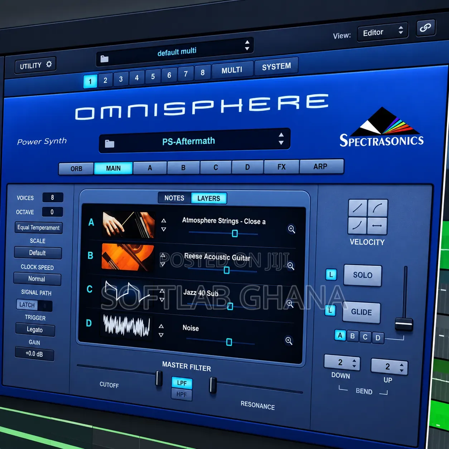
Task: Click the layer B guitar thumbnail
Action: click(128, 257)
